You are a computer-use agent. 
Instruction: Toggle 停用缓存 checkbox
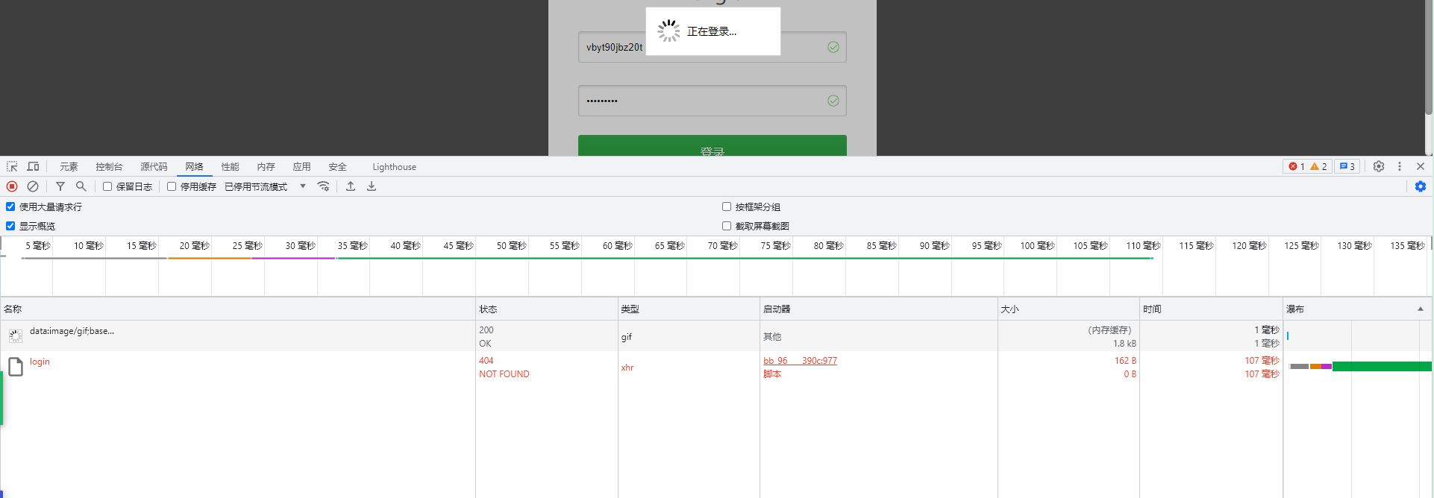click(x=172, y=186)
